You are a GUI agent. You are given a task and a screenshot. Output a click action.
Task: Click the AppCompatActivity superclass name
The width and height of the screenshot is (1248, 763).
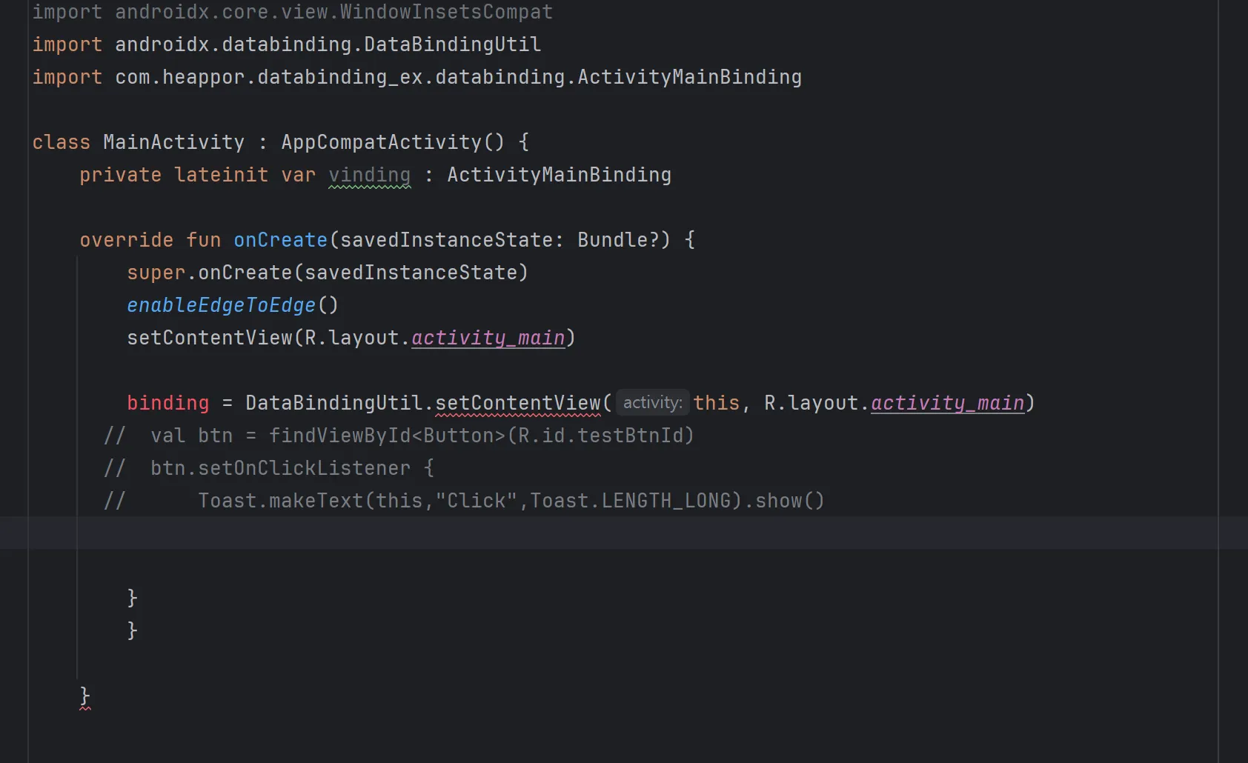click(x=382, y=142)
